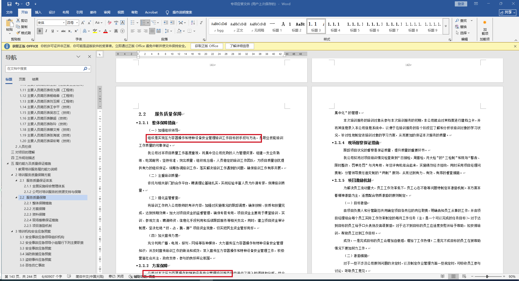Switch navigation pane to 页面 tab

click(22, 79)
